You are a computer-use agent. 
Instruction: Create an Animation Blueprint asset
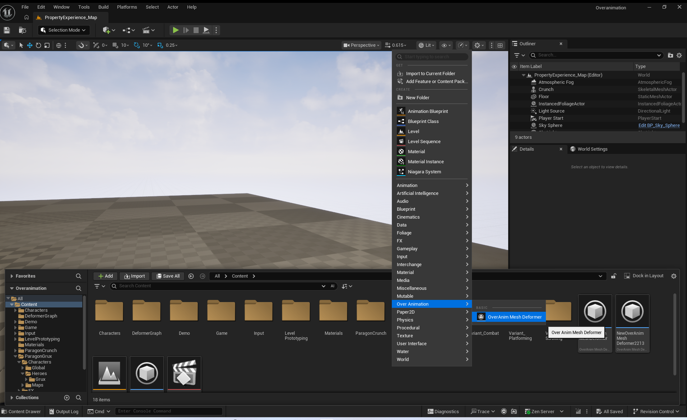point(432,111)
